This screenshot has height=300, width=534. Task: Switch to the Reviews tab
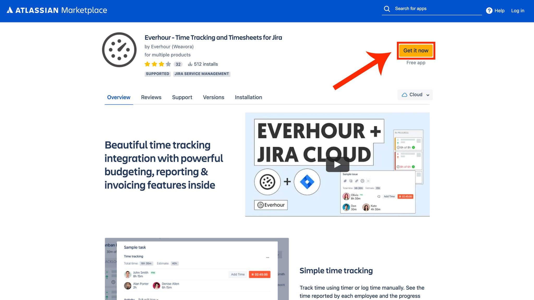[x=151, y=97]
